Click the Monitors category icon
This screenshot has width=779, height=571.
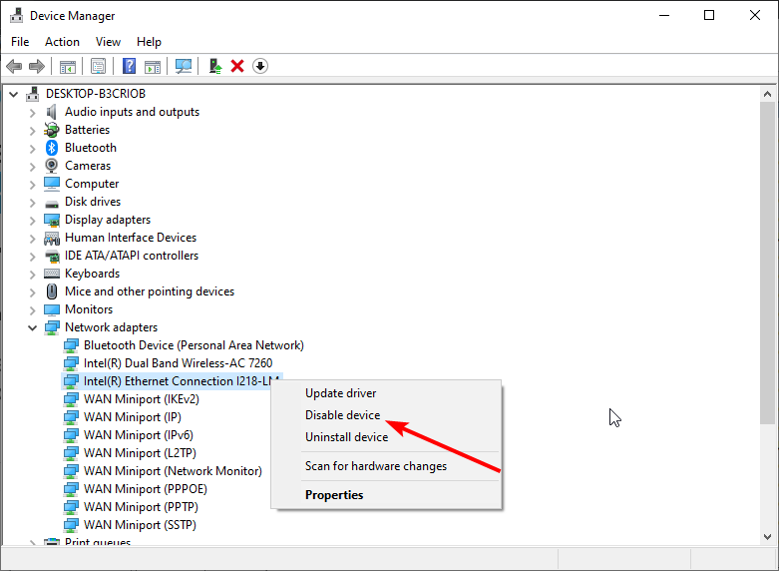(x=52, y=309)
